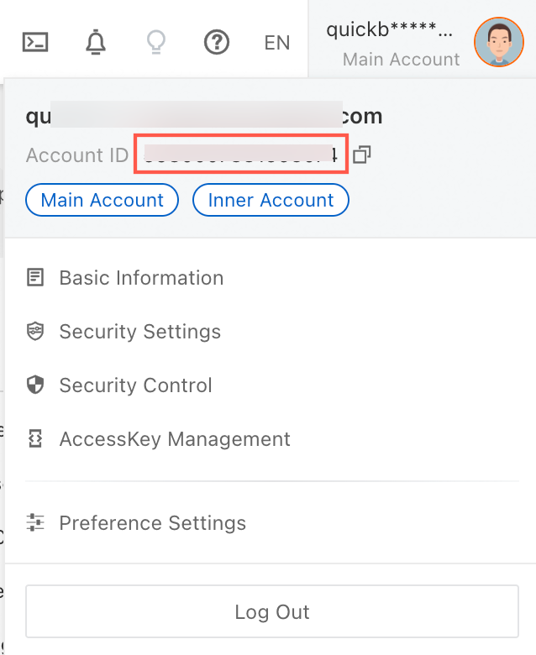
Task: Switch language using the EN selector
Action: click(x=276, y=43)
